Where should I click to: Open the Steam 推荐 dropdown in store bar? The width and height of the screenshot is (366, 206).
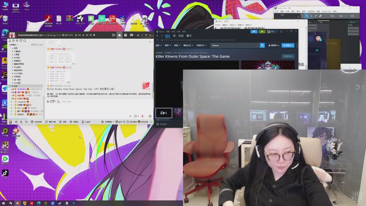(x=168, y=45)
